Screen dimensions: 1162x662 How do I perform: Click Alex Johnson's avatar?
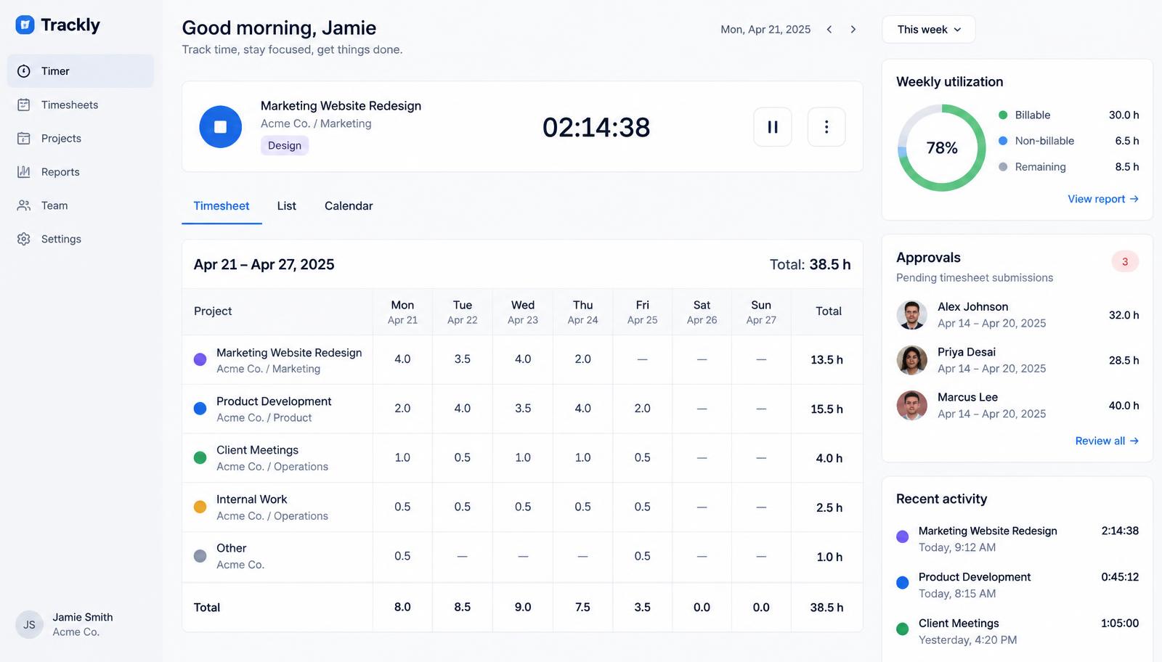[x=911, y=315]
